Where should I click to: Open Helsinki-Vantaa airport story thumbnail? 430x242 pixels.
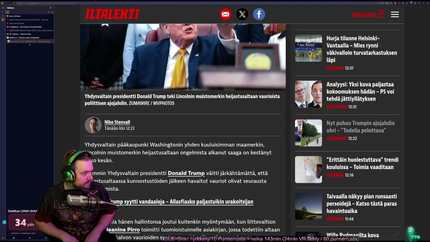pos(308,48)
